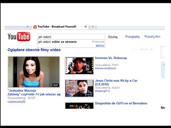Open thenetwerkdotcom channel link
The image size is (171, 128).
(105, 68)
